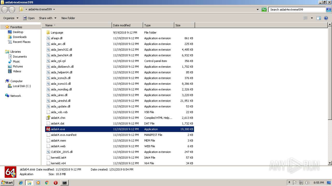Click the volume speaker tray icon
This screenshot has height=186, width=332.
307,183
